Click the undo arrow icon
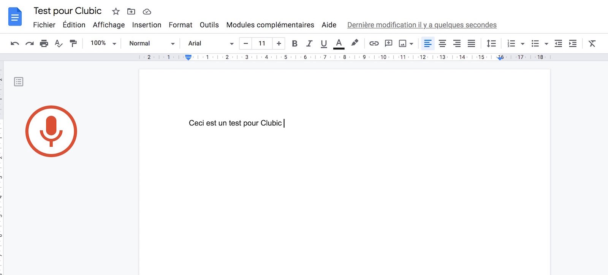The image size is (608, 275). click(15, 43)
